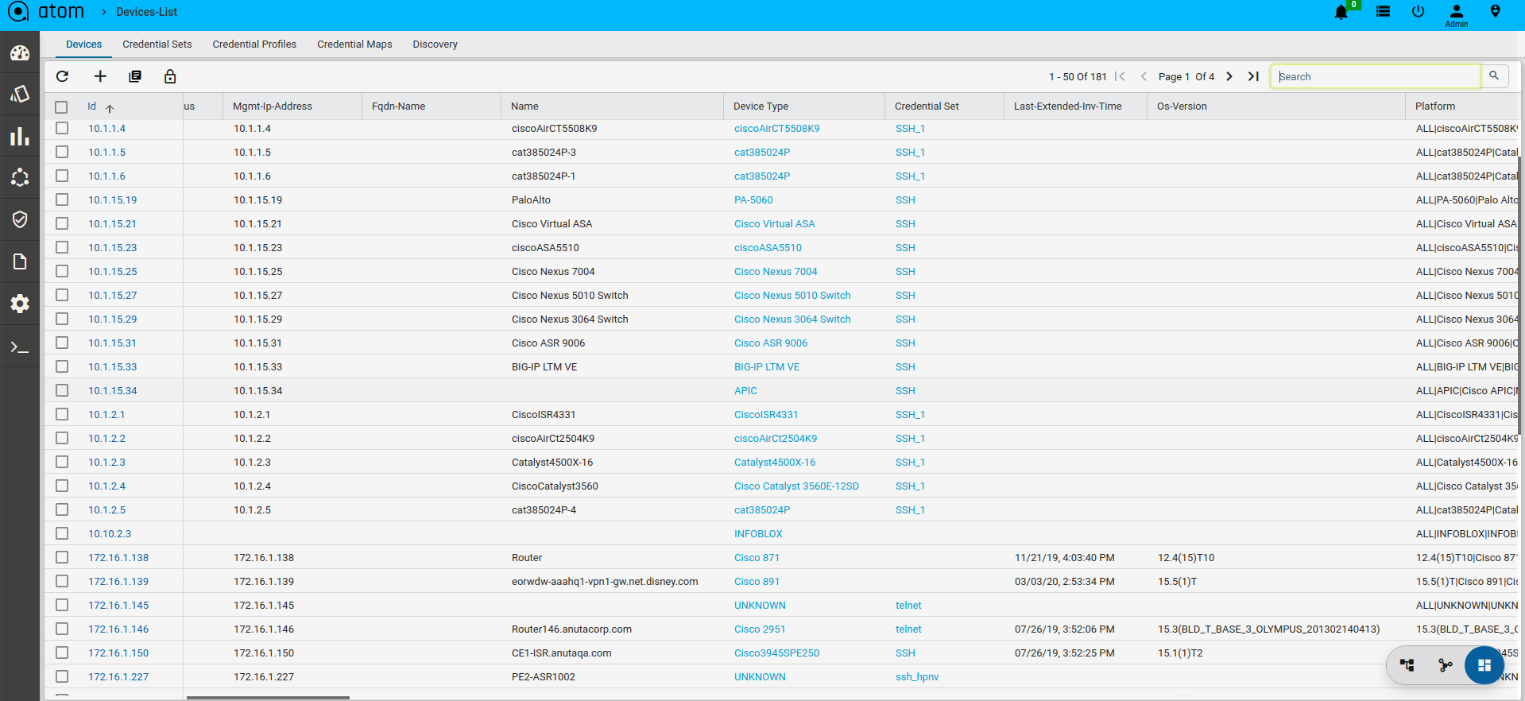
Task: Click the location pin icon
Action: [1495, 11]
